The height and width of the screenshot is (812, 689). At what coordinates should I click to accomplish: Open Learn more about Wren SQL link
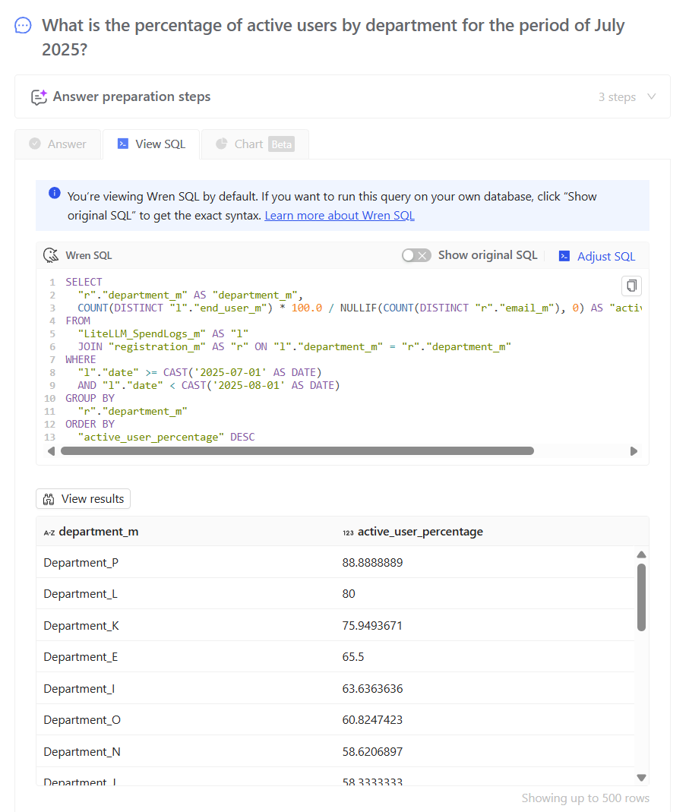click(340, 216)
